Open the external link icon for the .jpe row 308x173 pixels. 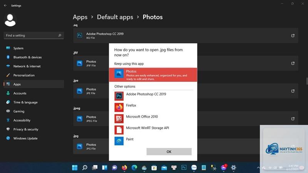coord(293,91)
